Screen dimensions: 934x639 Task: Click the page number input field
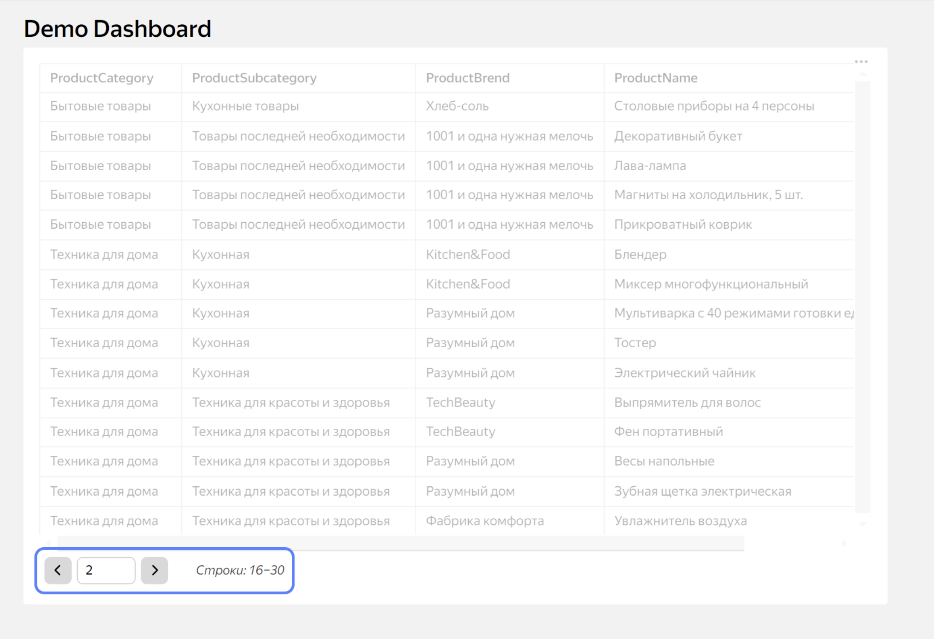coord(106,570)
